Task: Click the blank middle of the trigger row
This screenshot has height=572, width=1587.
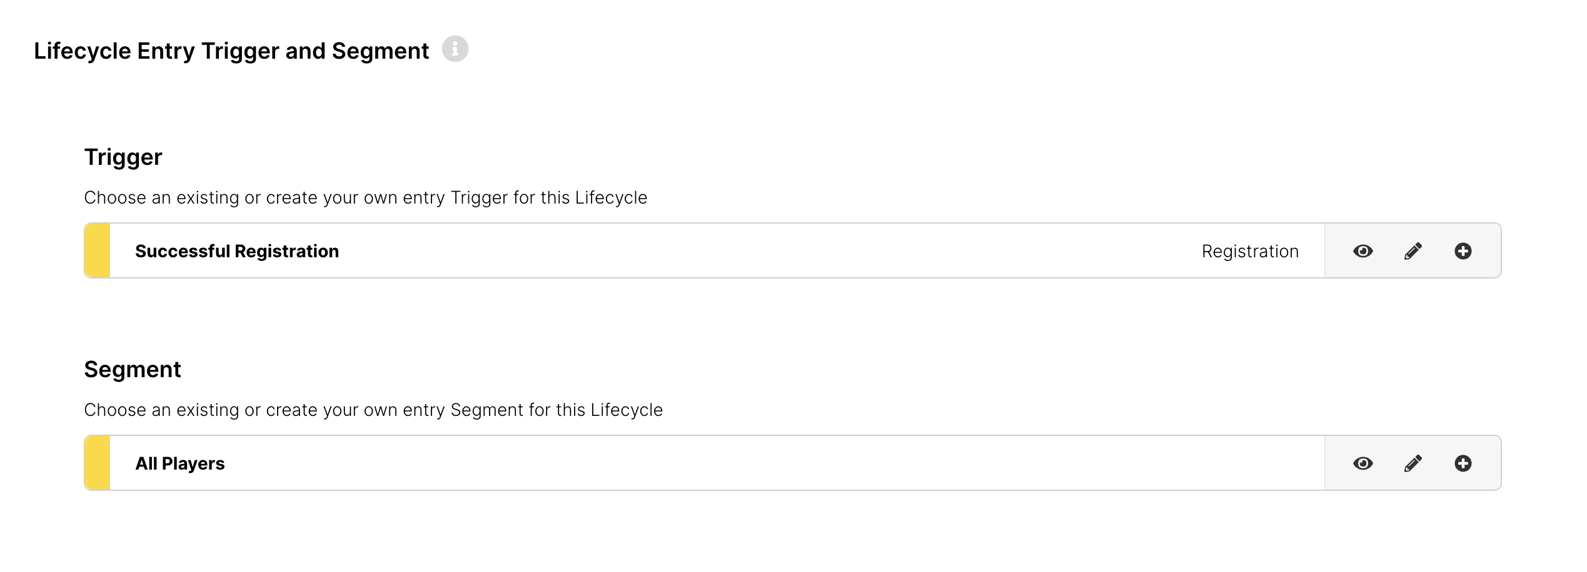Action: tap(750, 251)
